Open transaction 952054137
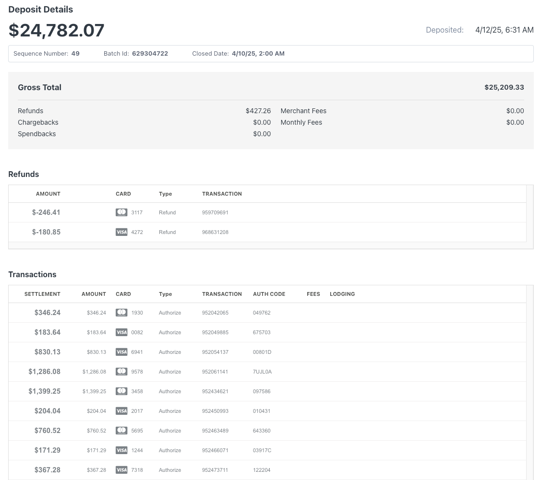The image size is (541, 480). [x=215, y=352]
